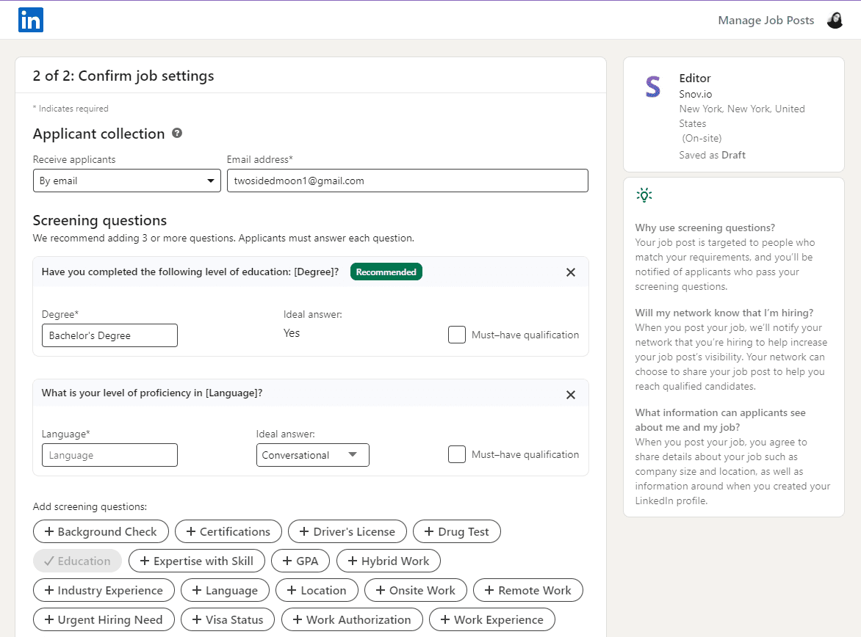
Task: Click the lightbulb tips icon
Action: (x=644, y=195)
